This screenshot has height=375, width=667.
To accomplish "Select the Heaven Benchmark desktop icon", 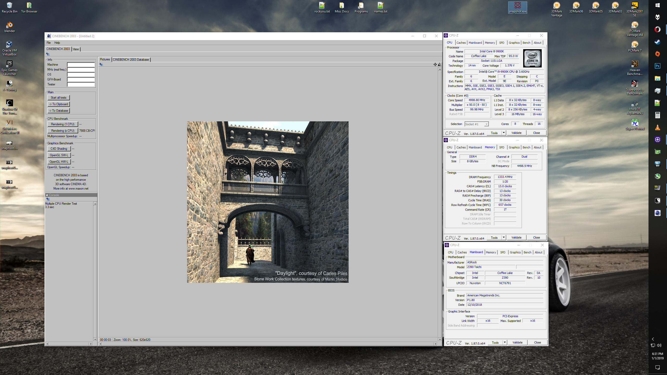I will coord(635,68).
